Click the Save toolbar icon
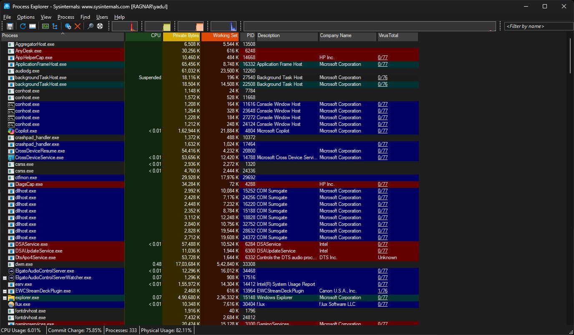Viewport: 574px width, 335px height. (10, 26)
